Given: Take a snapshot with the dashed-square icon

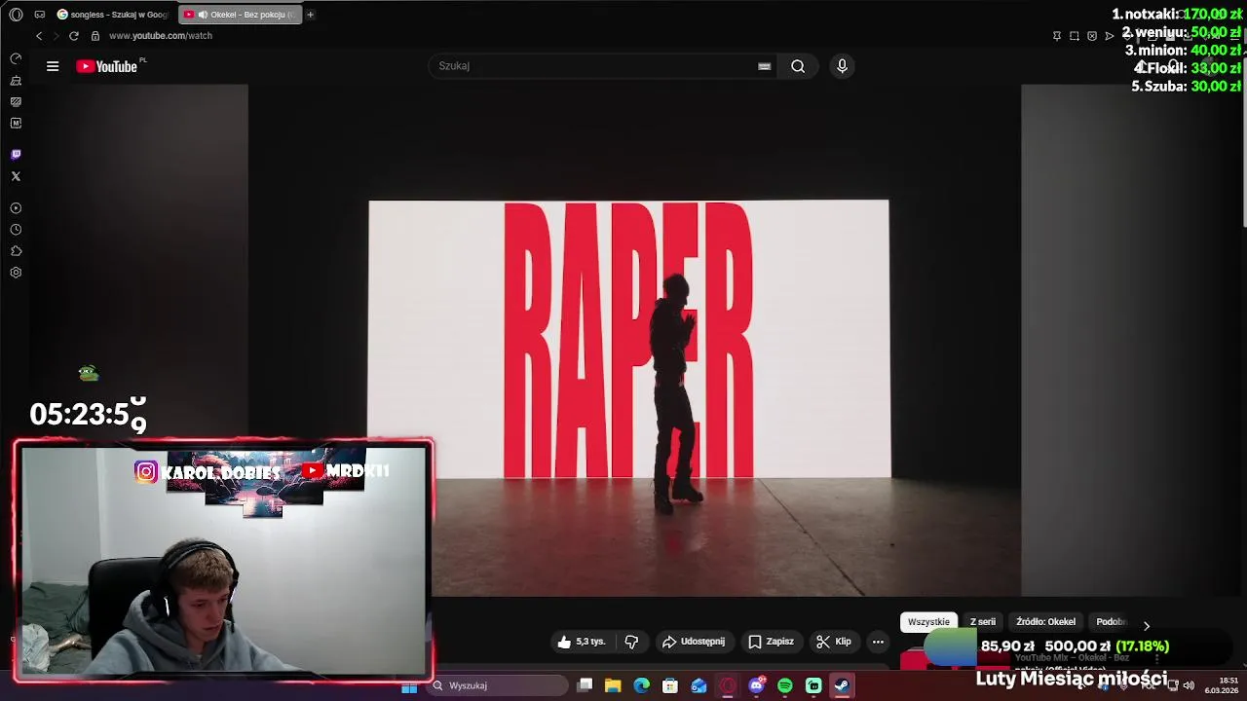Looking at the screenshot, I should [1075, 36].
